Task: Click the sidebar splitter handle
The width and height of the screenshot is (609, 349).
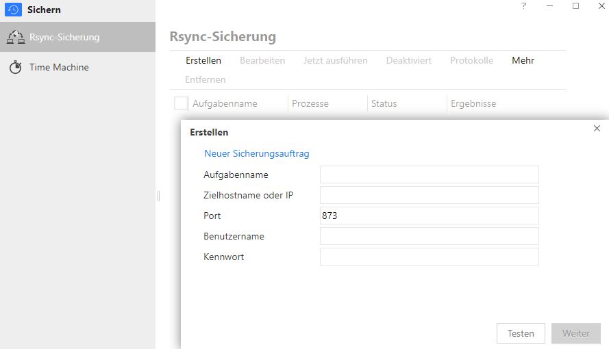Action: pyautogui.click(x=158, y=196)
